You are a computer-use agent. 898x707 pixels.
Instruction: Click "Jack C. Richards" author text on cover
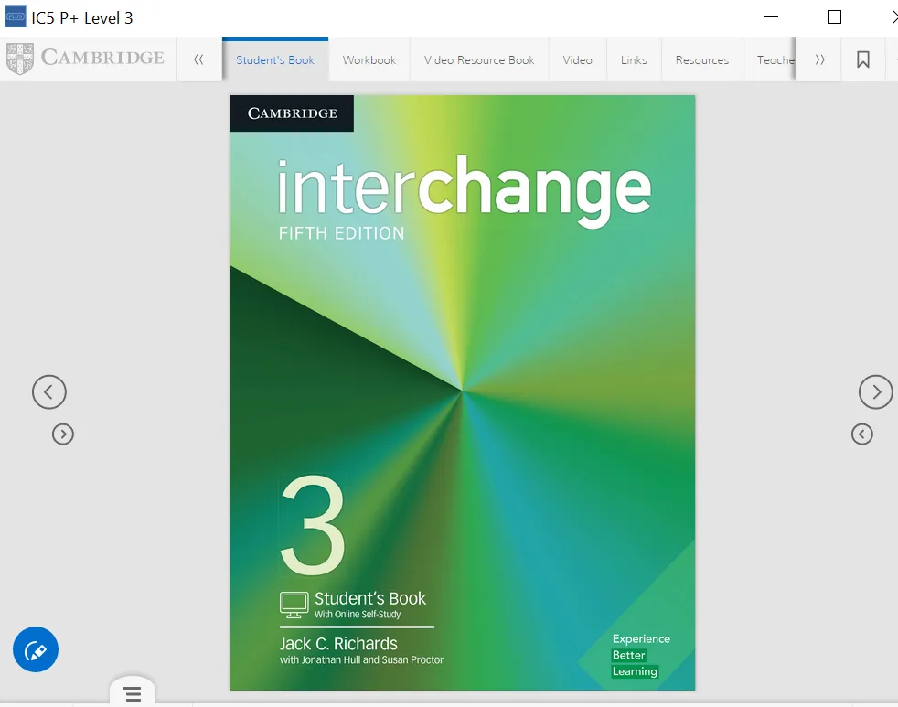coord(338,643)
